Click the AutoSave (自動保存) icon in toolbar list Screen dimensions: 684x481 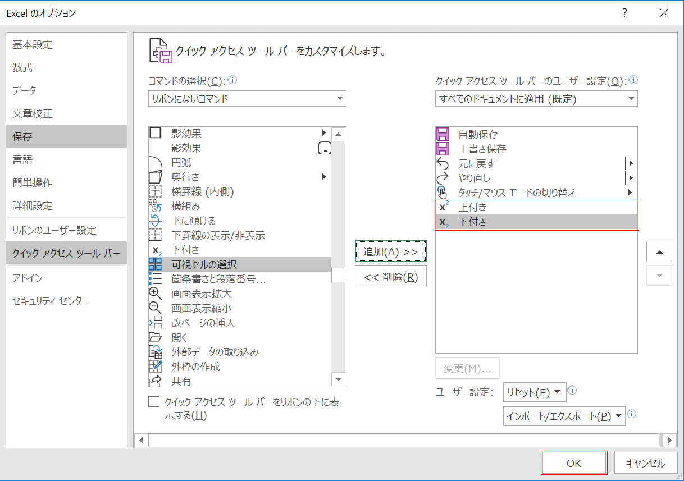tap(443, 134)
